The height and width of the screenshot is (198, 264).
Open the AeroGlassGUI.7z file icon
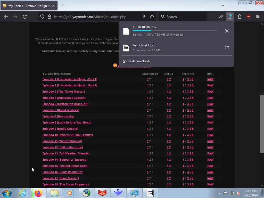[126, 48]
